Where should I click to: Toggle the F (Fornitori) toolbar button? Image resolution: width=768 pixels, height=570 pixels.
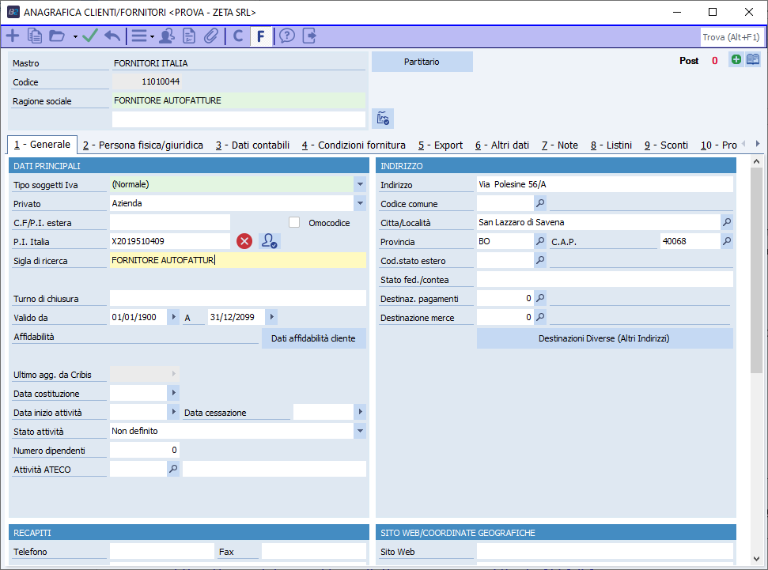tap(260, 36)
